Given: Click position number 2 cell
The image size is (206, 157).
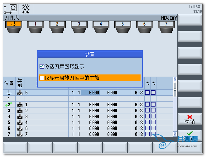Looking at the screenshot, I should click(9, 104).
